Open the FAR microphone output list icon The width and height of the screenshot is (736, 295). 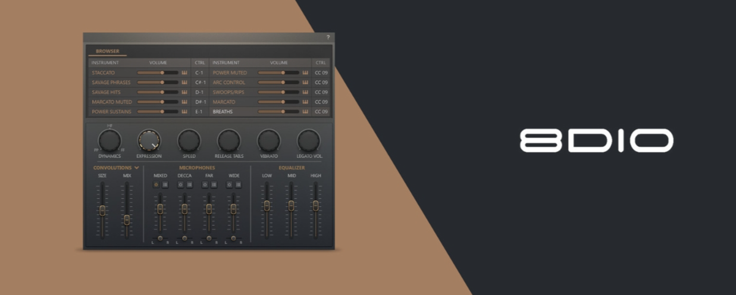tap(214, 185)
